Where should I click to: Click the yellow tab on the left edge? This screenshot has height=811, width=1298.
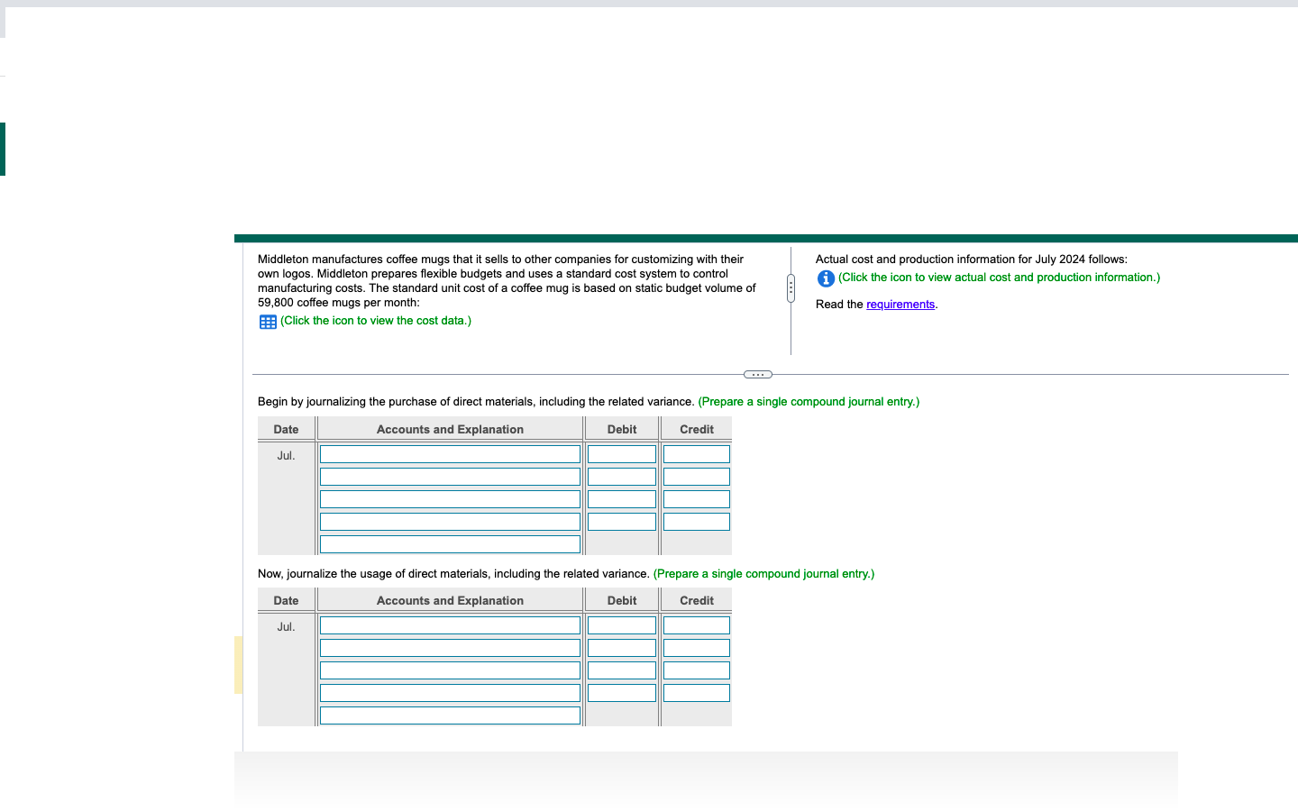coord(239,664)
